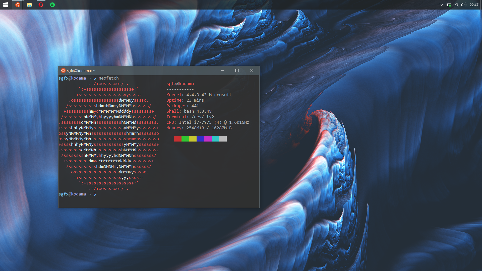The image size is (482, 271).
Task: Click the sgfx@kodama header in neofetch info
Action: point(180,84)
